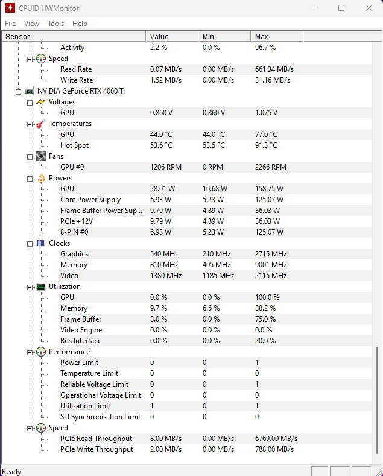383x476 pixels.
Task: Collapse the Temperatures tree section
Action: point(30,124)
